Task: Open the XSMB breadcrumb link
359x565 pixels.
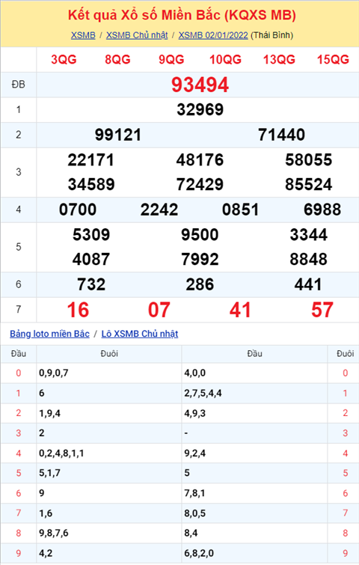Action: point(83,35)
